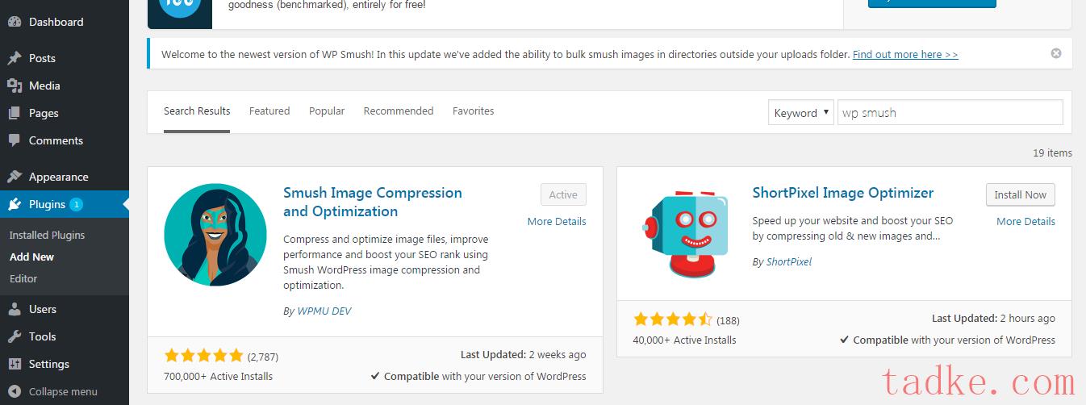Image resolution: width=1086 pixels, height=405 pixels.
Task: Collapse the admin sidebar menu
Action: pyautogui.click(x=53, y=391)
